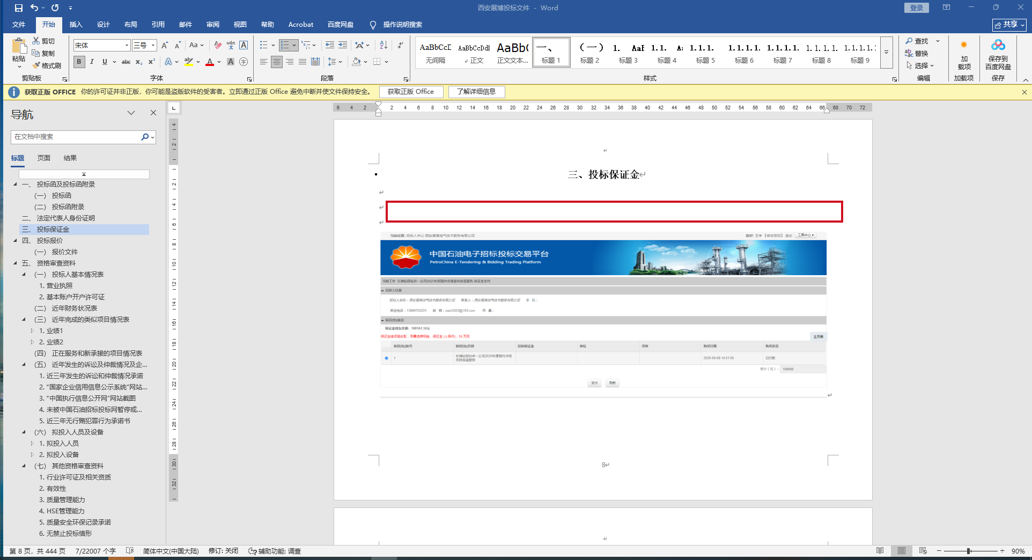The height and width of the screenshot is (560, 1032).
Task: Click the 了解详细信息 button
Action: (x=476, y=92)
